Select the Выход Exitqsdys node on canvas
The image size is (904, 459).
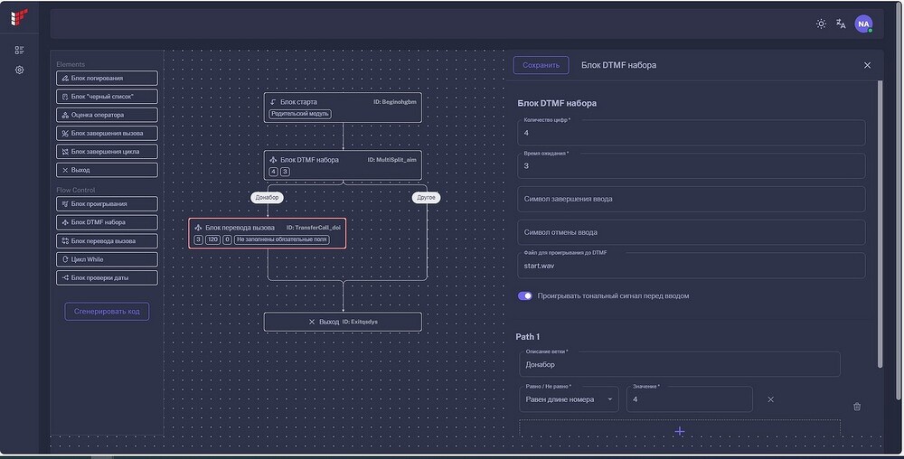tap(343, 322)
